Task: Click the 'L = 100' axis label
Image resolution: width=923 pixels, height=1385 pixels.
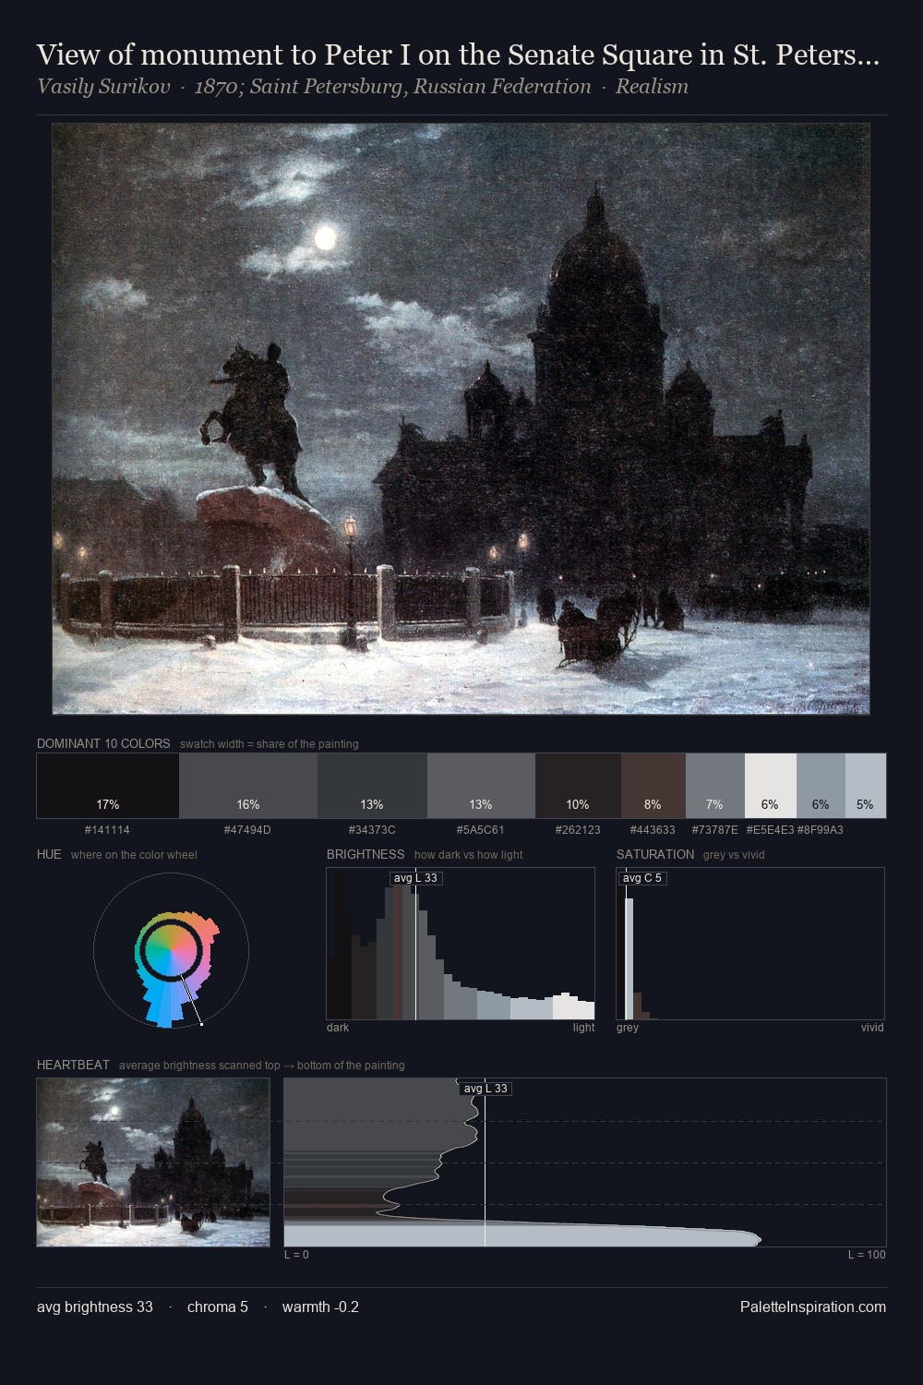Action: (x=867, y=1255)
